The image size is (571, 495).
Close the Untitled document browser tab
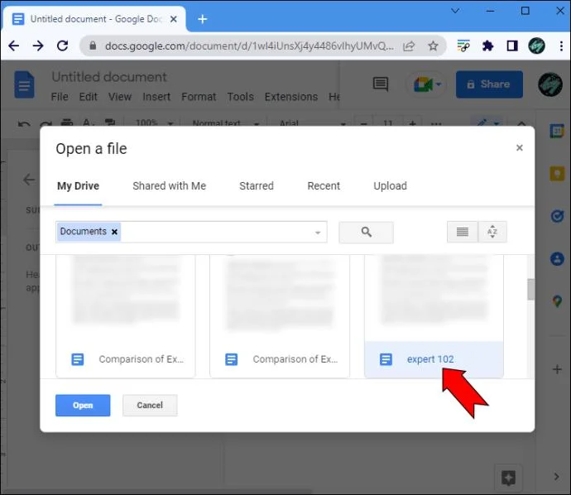point(174,19)
